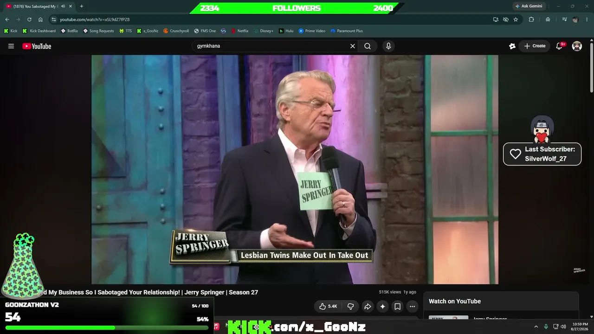Share the video with the arrow icon
Image resolution: width=594 pixels, height=334 pixels.
[x=368, y=306]
